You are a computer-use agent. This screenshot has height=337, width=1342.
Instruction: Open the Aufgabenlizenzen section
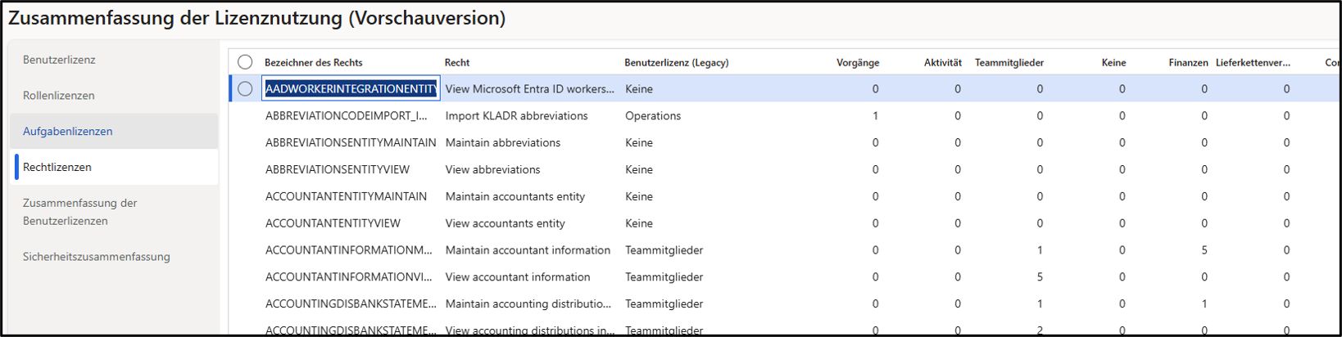(68, 132)
